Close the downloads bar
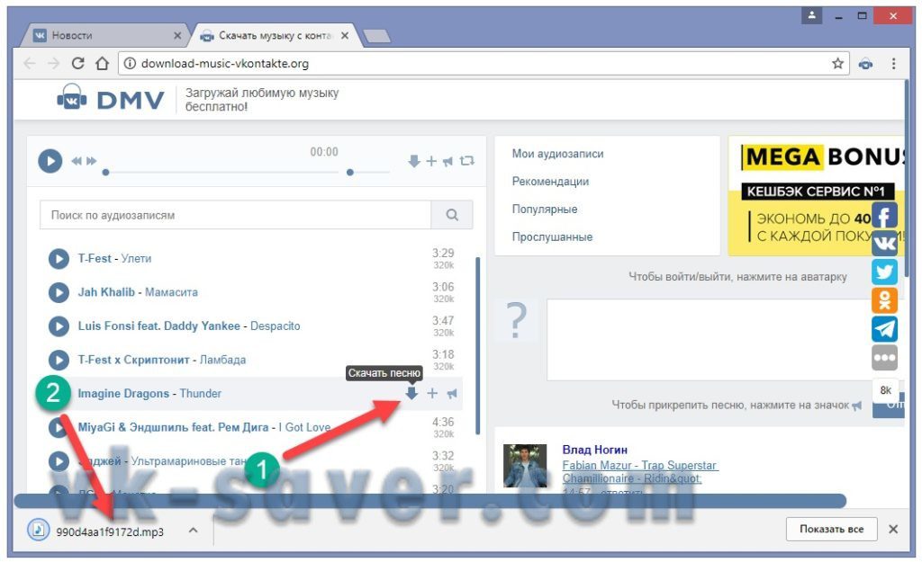The height and width of the screenshot is (562, 922). [x=893, y=529]
